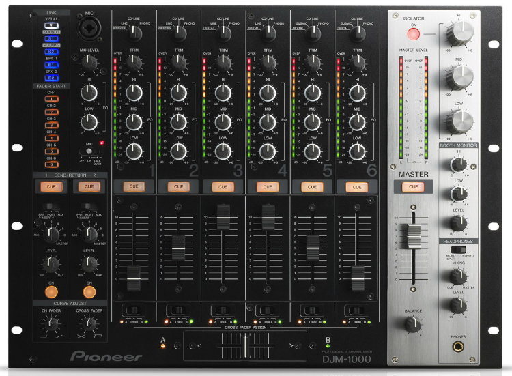This screenshot has height=376, width=512.
Task: Click the channel 3 LOW EQ knob
Action: pyautogui.click(x=223, y=151)
